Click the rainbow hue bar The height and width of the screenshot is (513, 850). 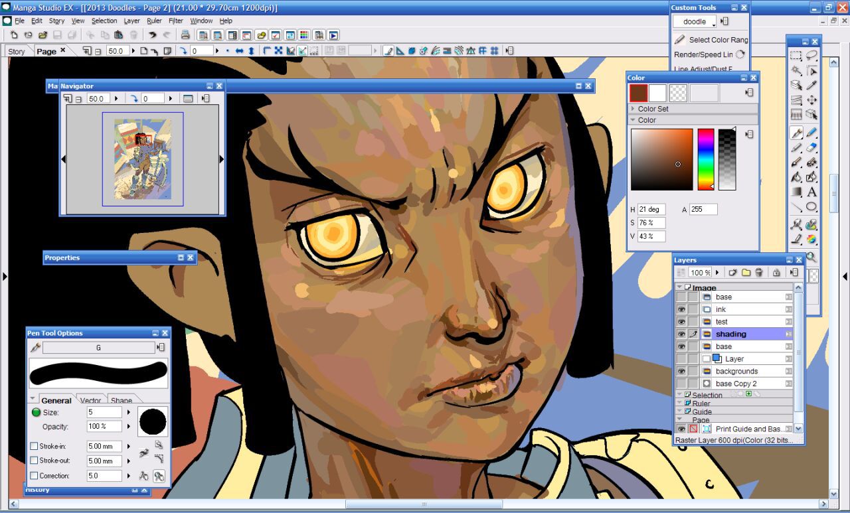705,159
